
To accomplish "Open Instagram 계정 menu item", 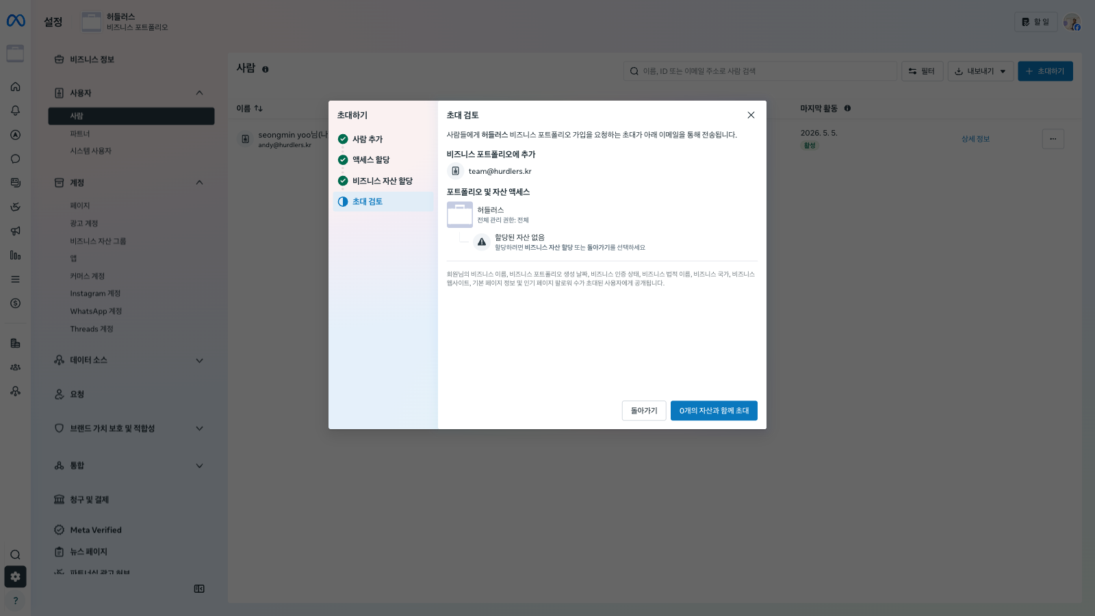I will point(95,294).
